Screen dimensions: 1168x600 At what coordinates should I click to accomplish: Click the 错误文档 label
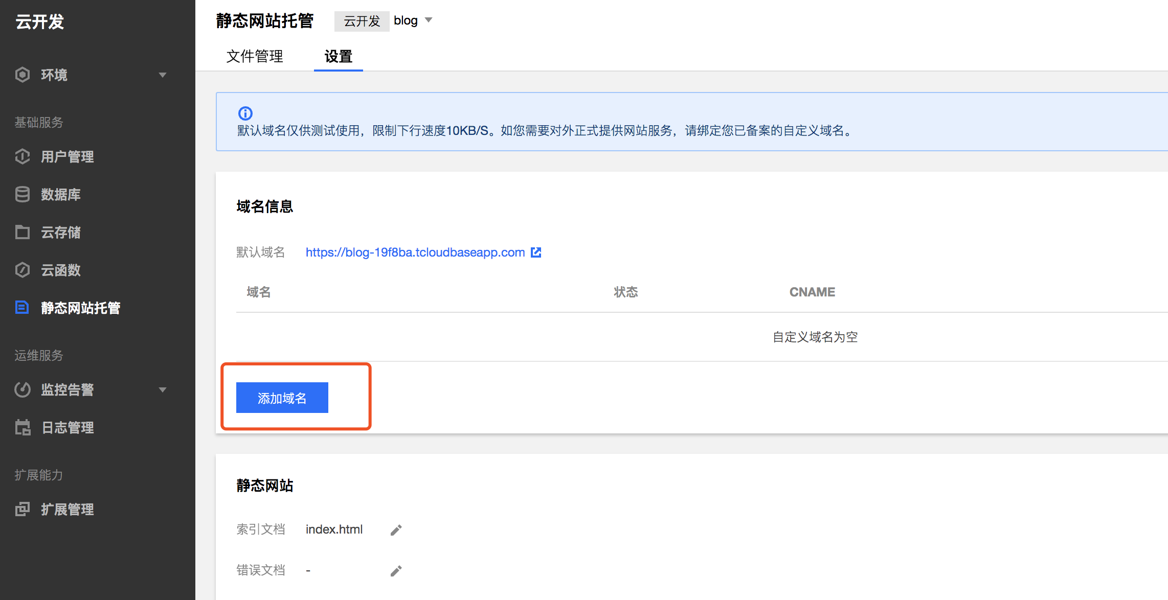(x=261, y=570)
